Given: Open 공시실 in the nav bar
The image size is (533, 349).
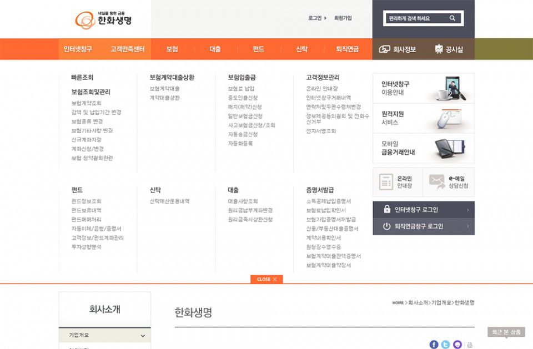Looking at the screenshot, I should point(449,49).
